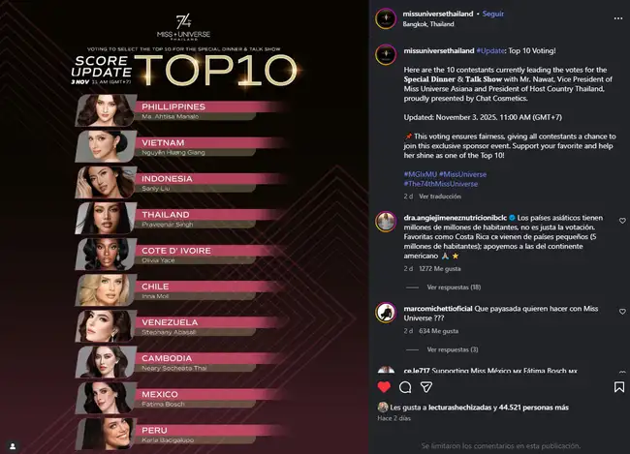Like dra.angiejimeneznutricionbclc's comment with heart
630x454 pixels.
622,221
